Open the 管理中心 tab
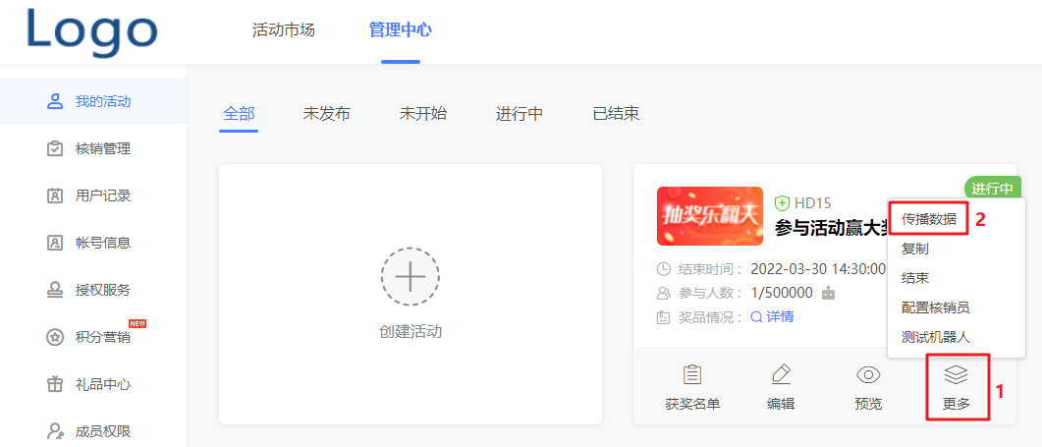Screen dimensions: 1042x447 (x=401, y=29)
